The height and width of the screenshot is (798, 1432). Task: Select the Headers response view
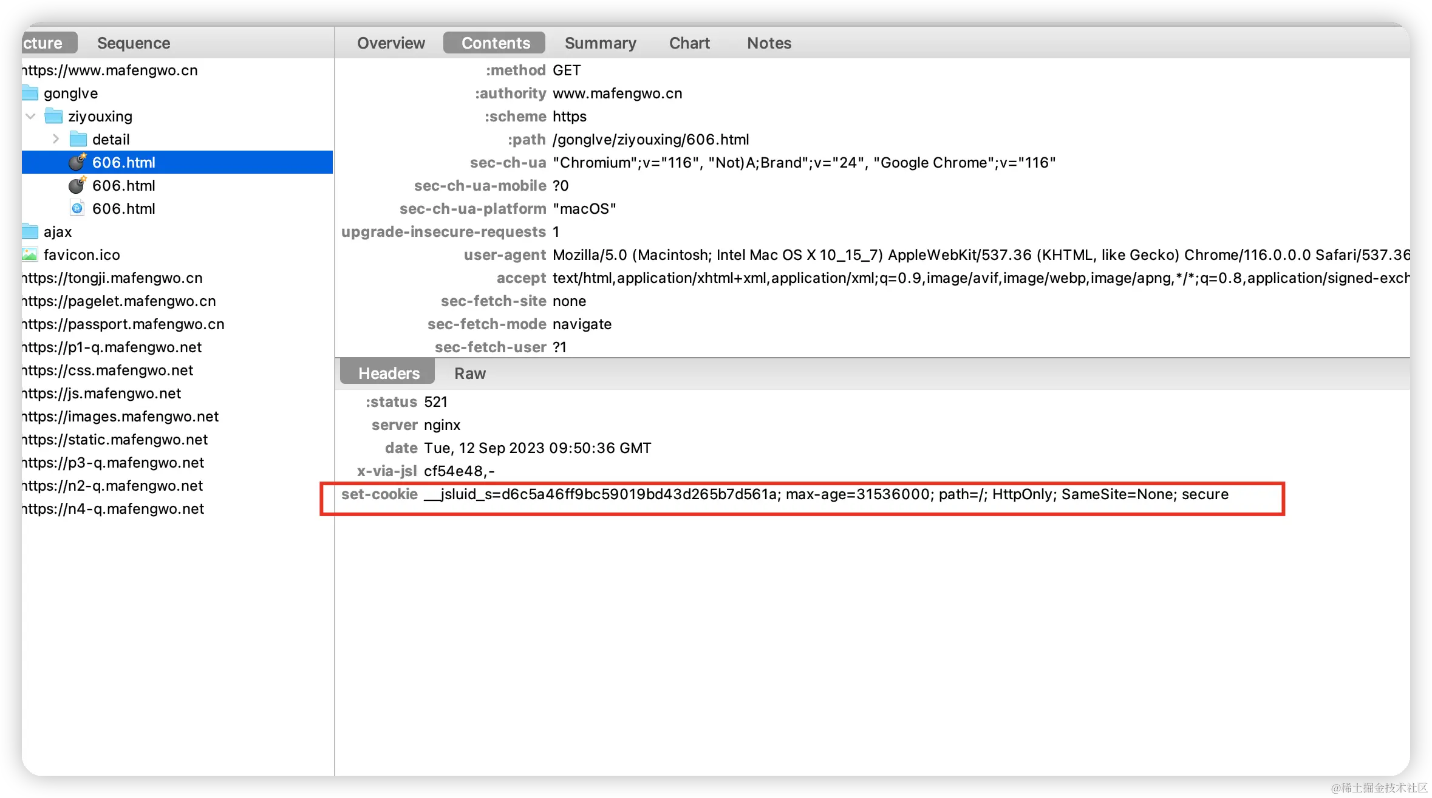click(389, 373)
